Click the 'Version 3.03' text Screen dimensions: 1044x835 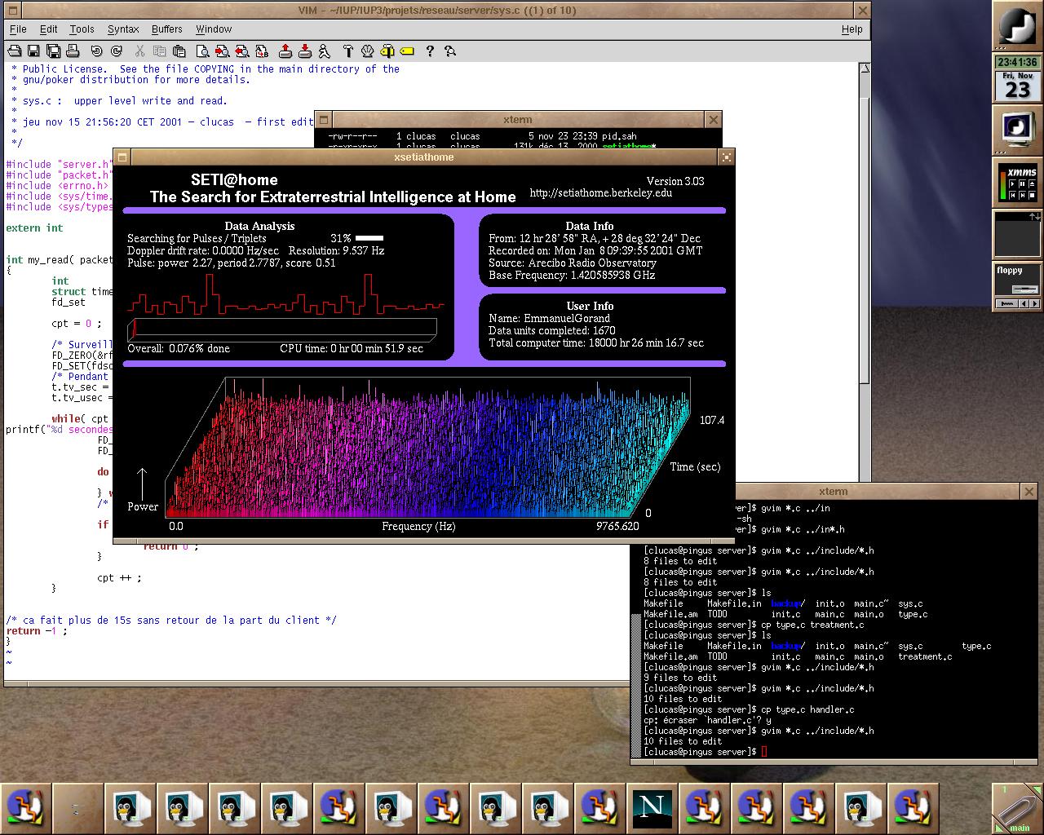675,181
